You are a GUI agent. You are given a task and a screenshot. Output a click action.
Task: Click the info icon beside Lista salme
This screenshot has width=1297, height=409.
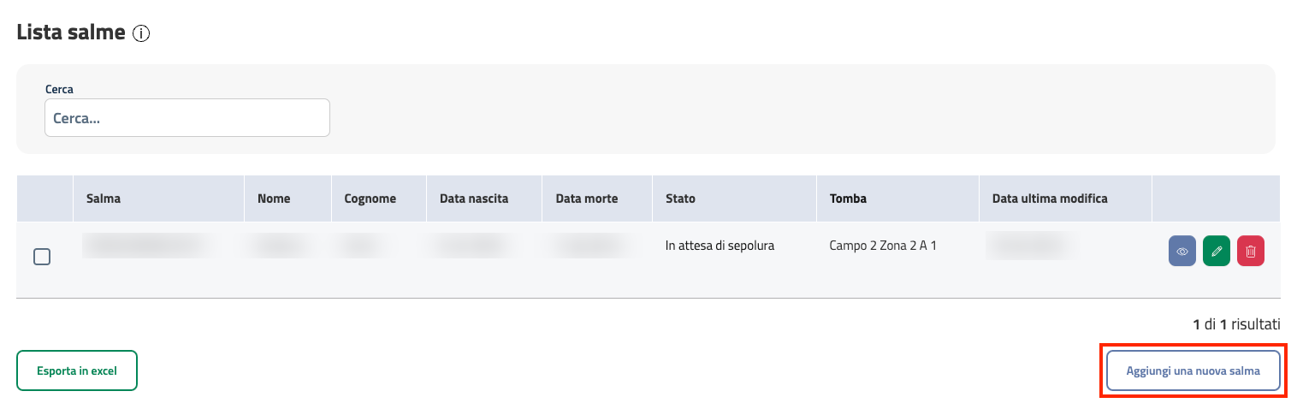142,34
